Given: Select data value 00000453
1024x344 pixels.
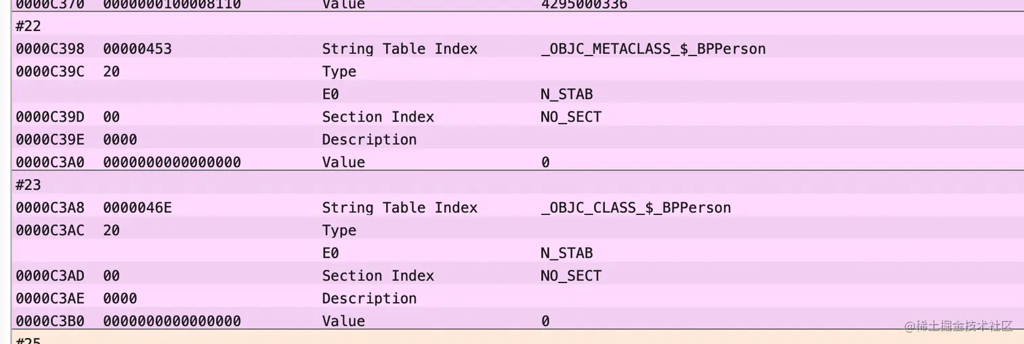Looking at the screenshot, I should 137,49.
